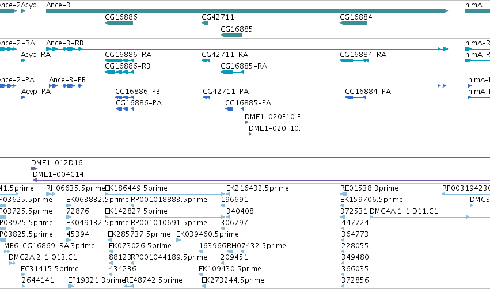Select the 228055 feature label
The height and width of the screenshot is (289, 490).
355,246
